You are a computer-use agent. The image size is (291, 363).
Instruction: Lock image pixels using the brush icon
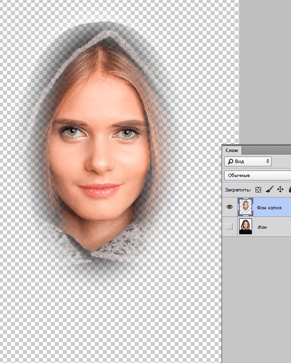click(x=269, y=189)
